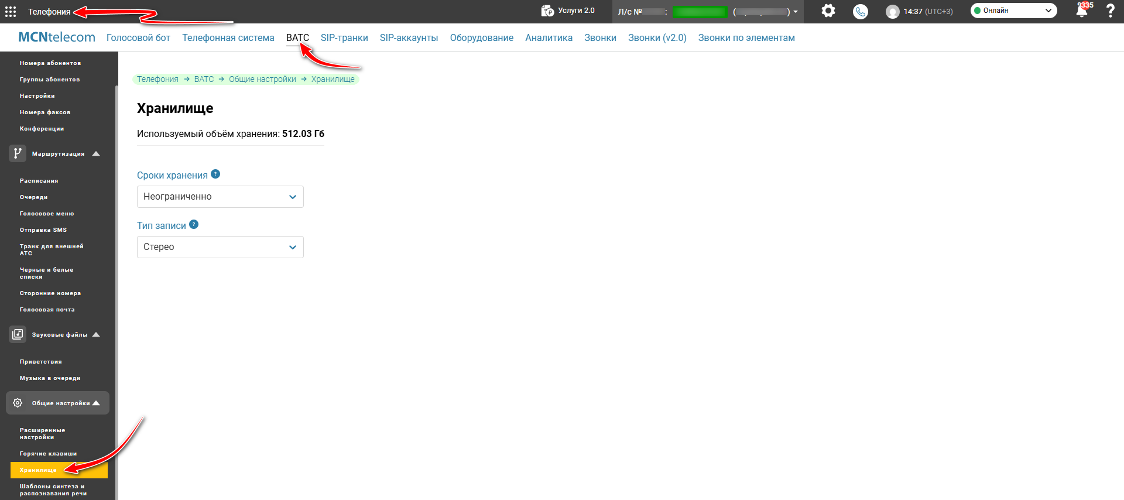This screenshot has height=500, width=1124.
Task: Collapse the Общие настройки section
Action: 96,403
